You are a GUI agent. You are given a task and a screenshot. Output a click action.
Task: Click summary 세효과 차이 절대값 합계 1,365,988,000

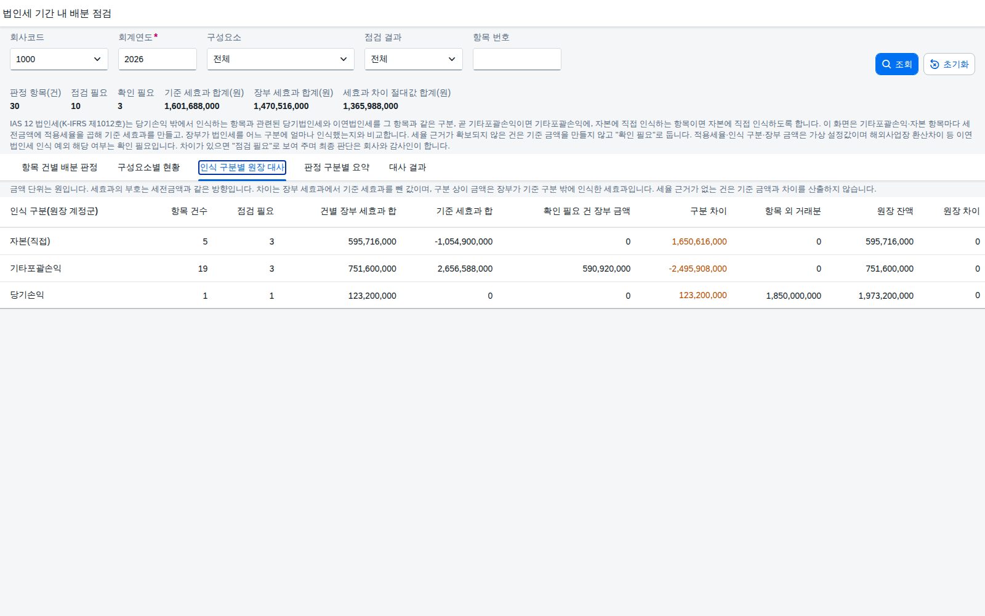pyautogui.click(x=371, y=106)
